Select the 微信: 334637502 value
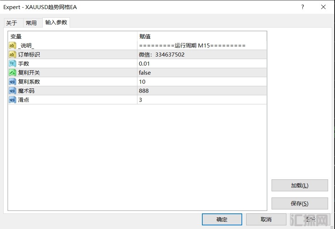 pos(202,54)
